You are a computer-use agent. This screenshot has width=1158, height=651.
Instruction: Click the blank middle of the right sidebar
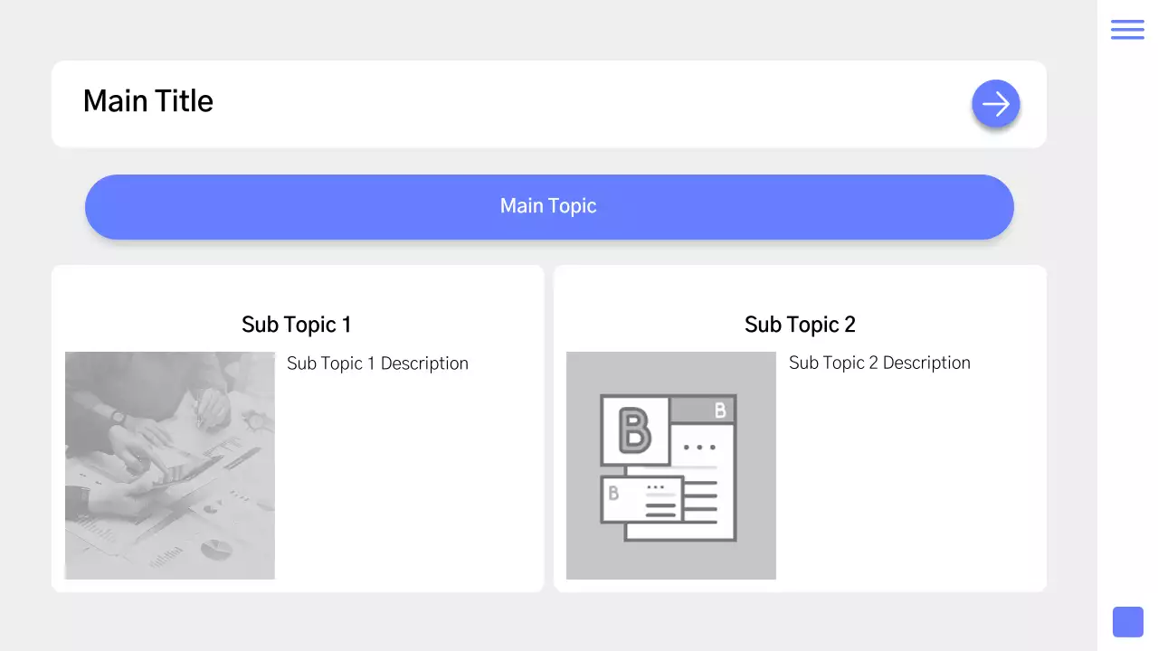pos(1127,325)
